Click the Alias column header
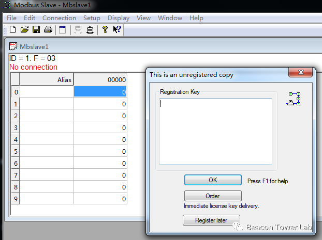Viewport: 322px width, 240px height. point(47,79)
